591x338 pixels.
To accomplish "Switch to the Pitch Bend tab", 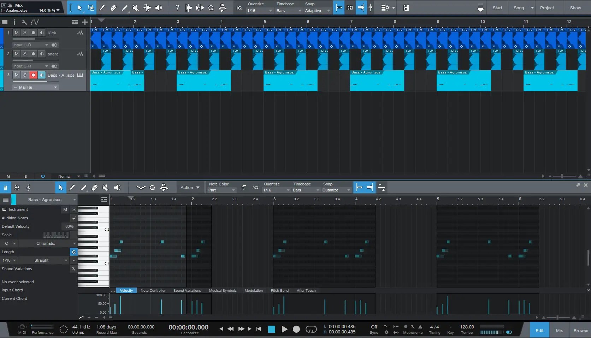I will point(279,291).
